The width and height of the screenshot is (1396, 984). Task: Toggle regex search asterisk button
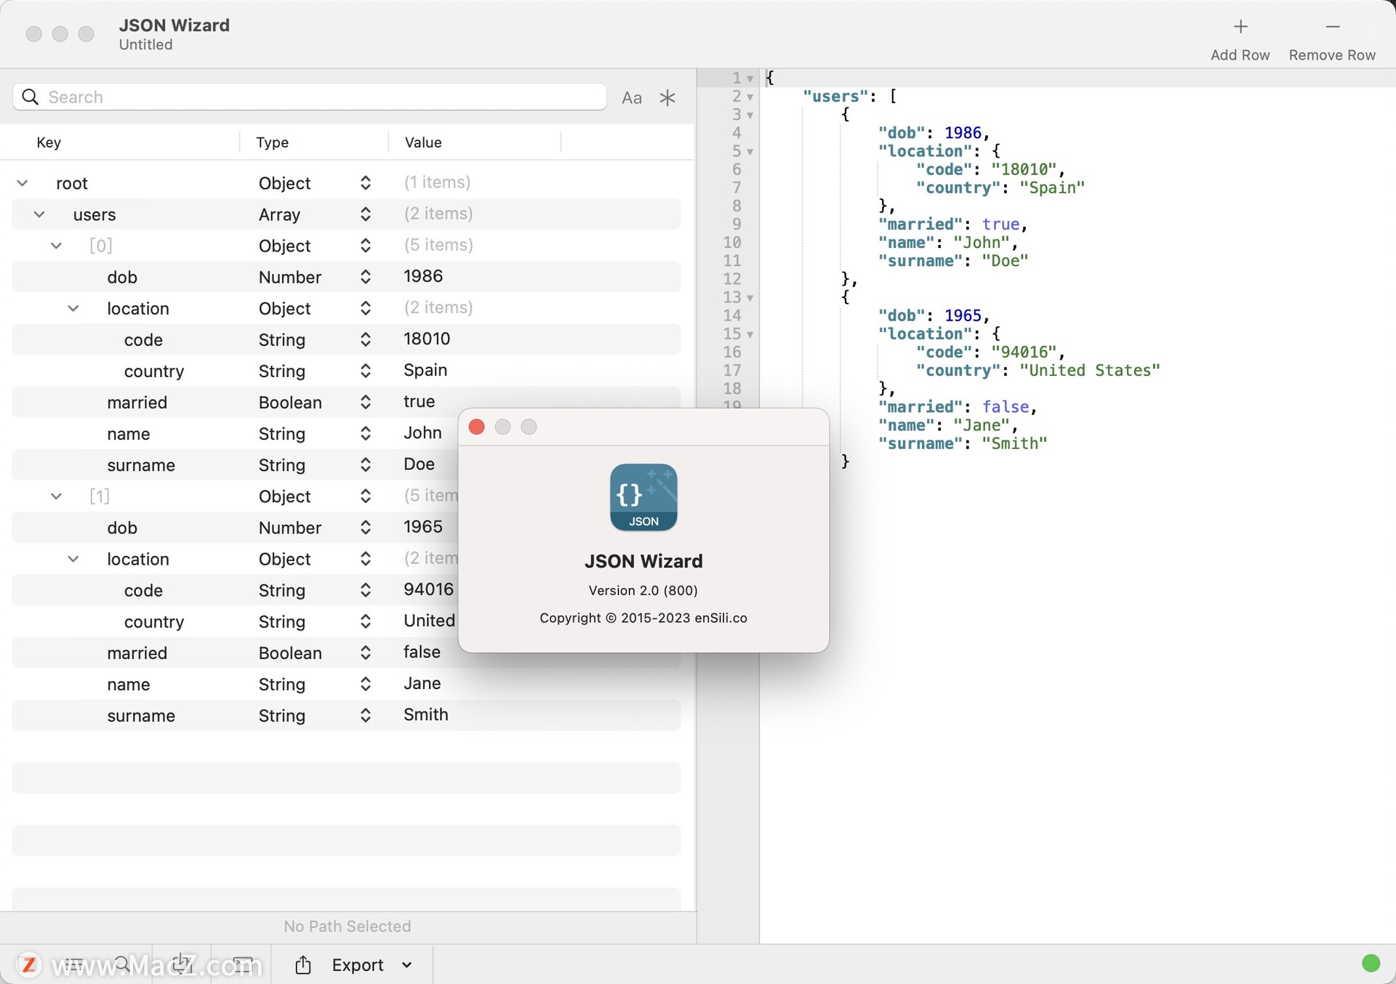667,97
